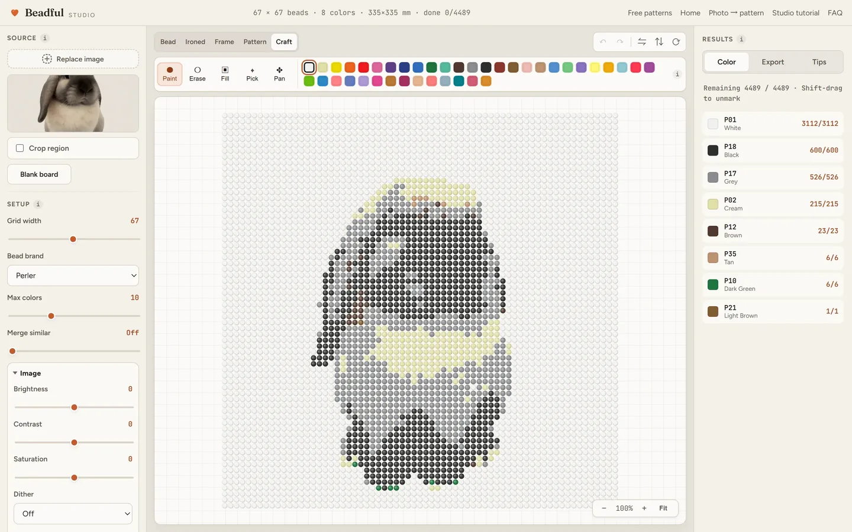This screenshot has width=852, height=532.
Task: Pick the lime green palette swatch
Action: coord(309,81)
